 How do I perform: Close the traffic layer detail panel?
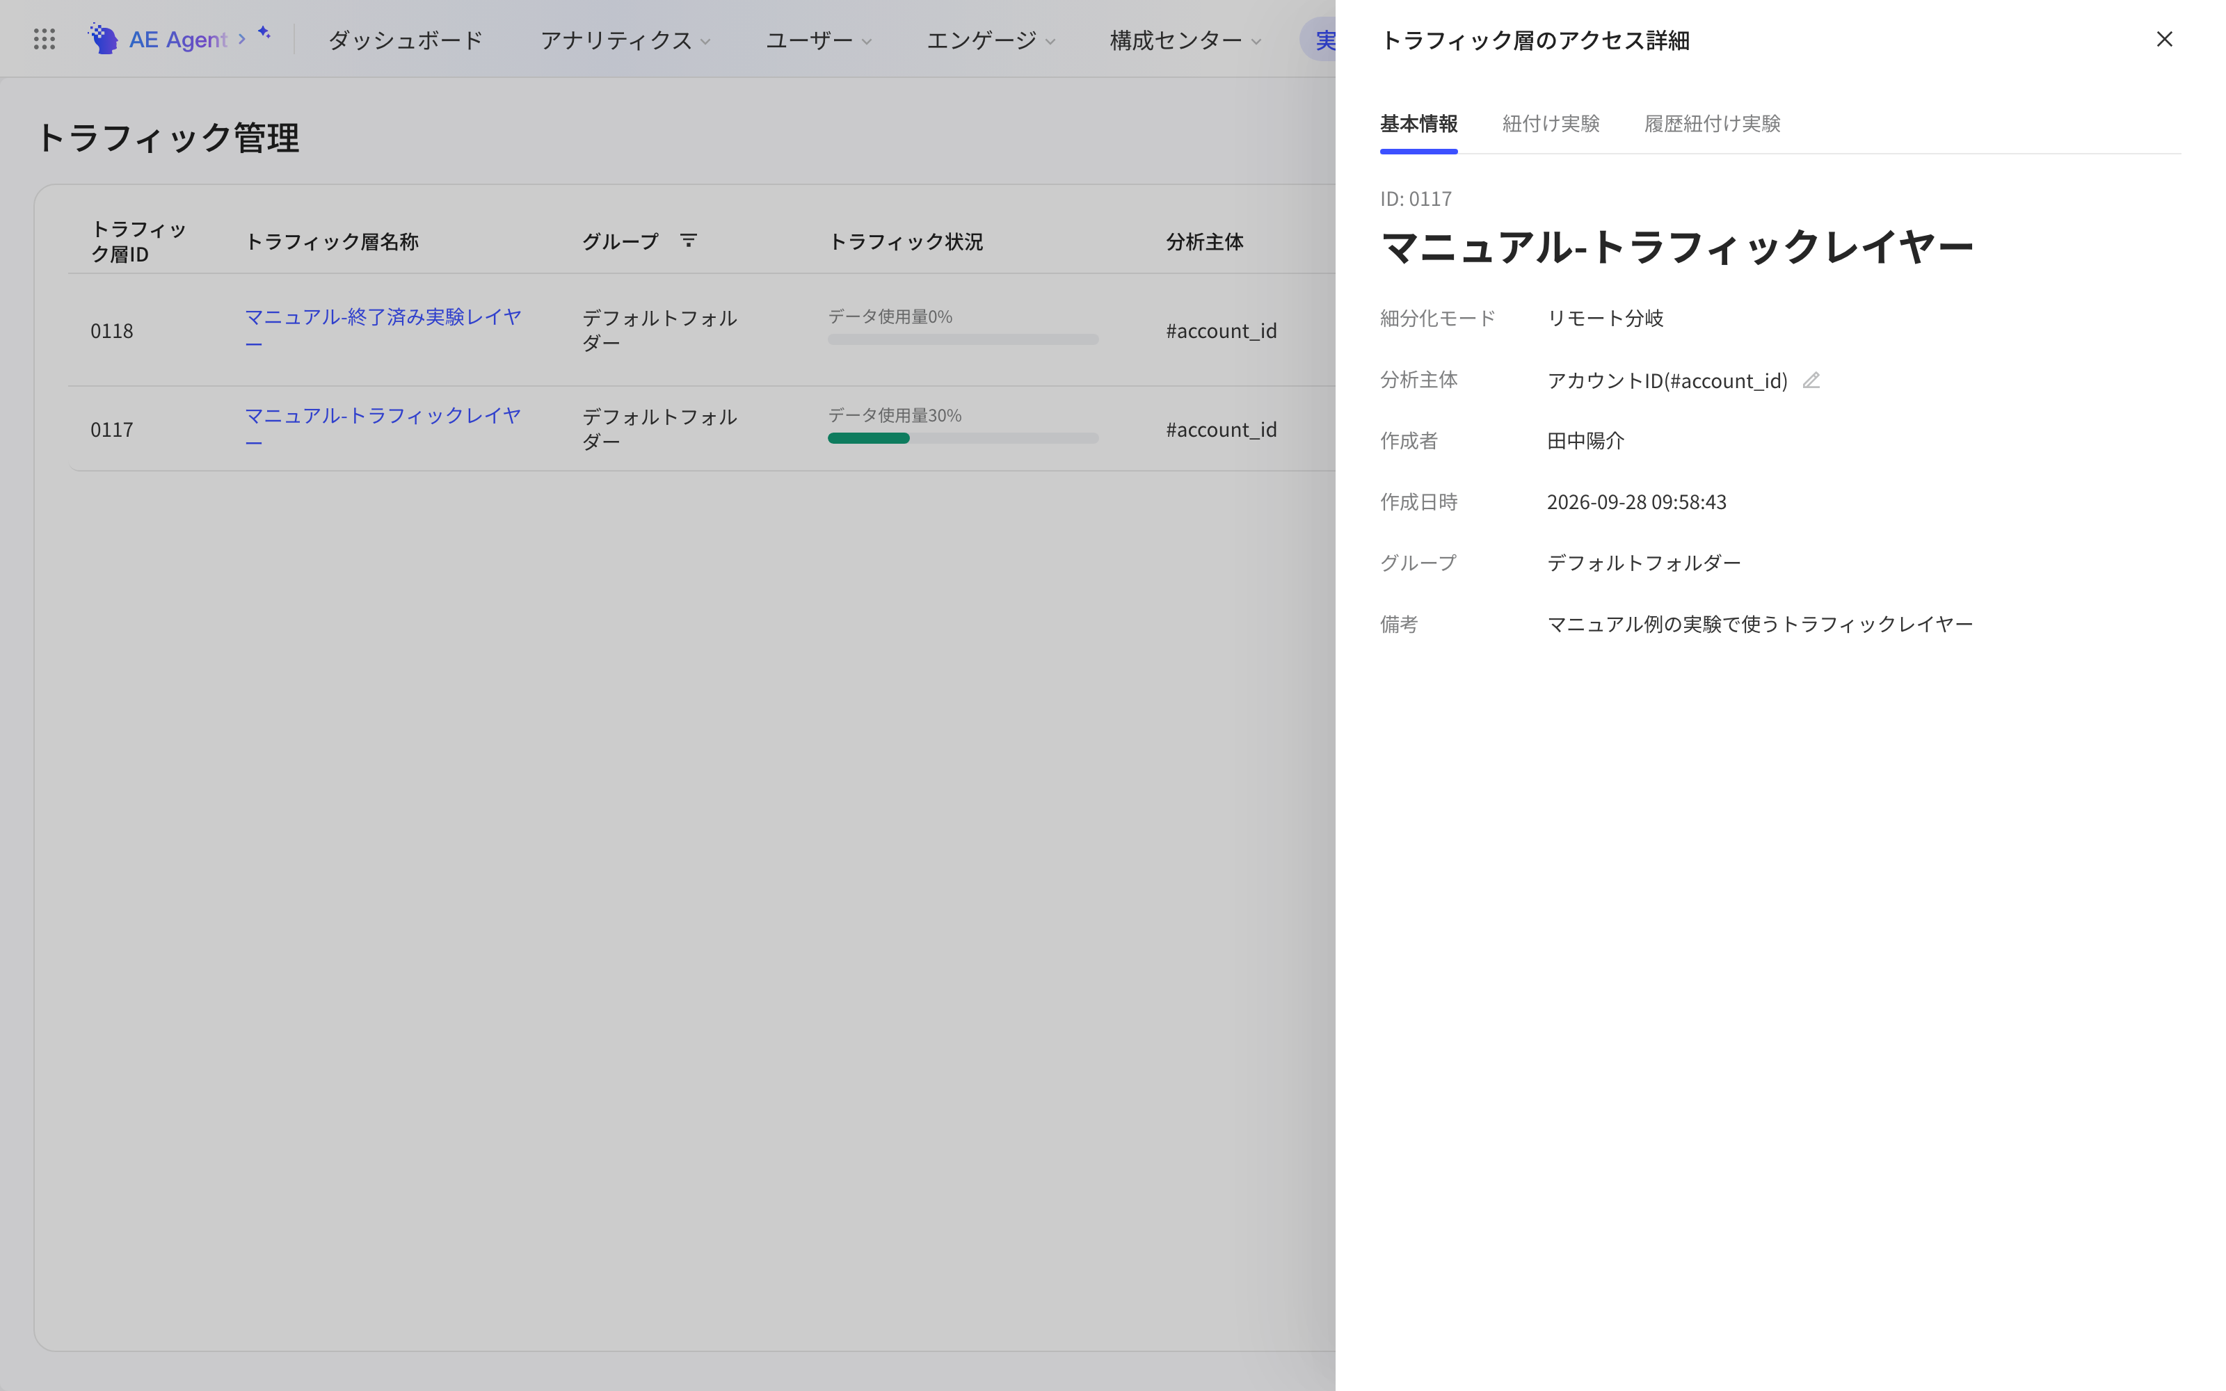pos(2164,39)
